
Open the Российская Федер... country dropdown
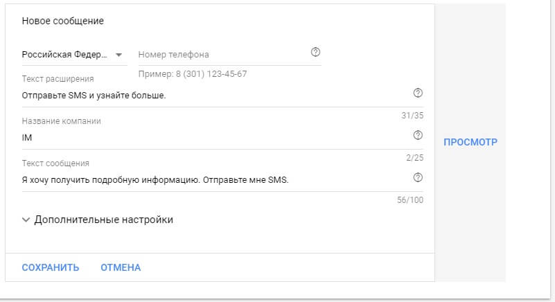73,55
